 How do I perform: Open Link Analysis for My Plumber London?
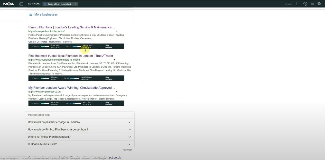pos(108,103)
